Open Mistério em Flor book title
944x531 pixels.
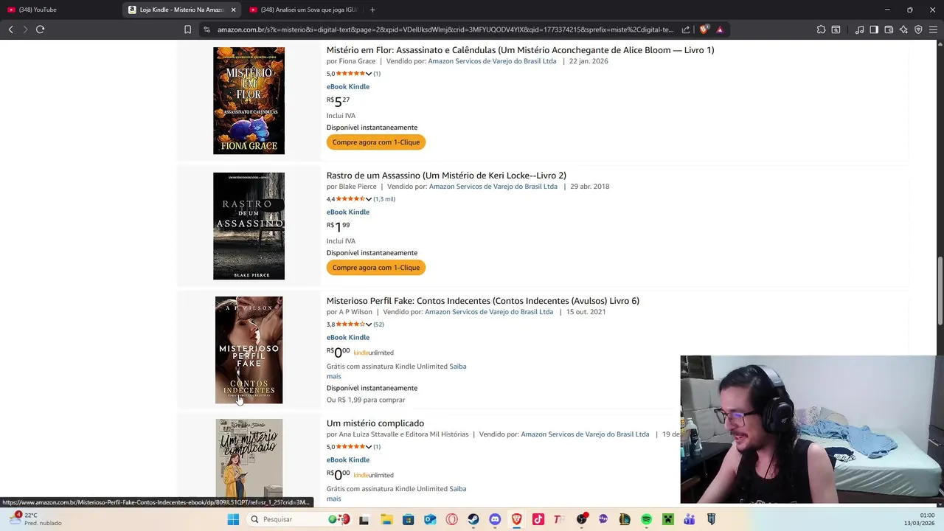point(520,50)
